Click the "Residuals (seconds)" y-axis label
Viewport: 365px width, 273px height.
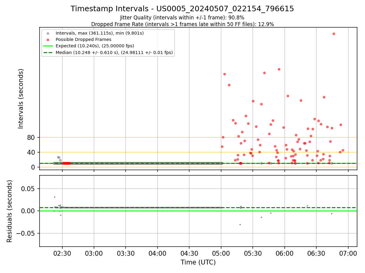click(10, 211)
